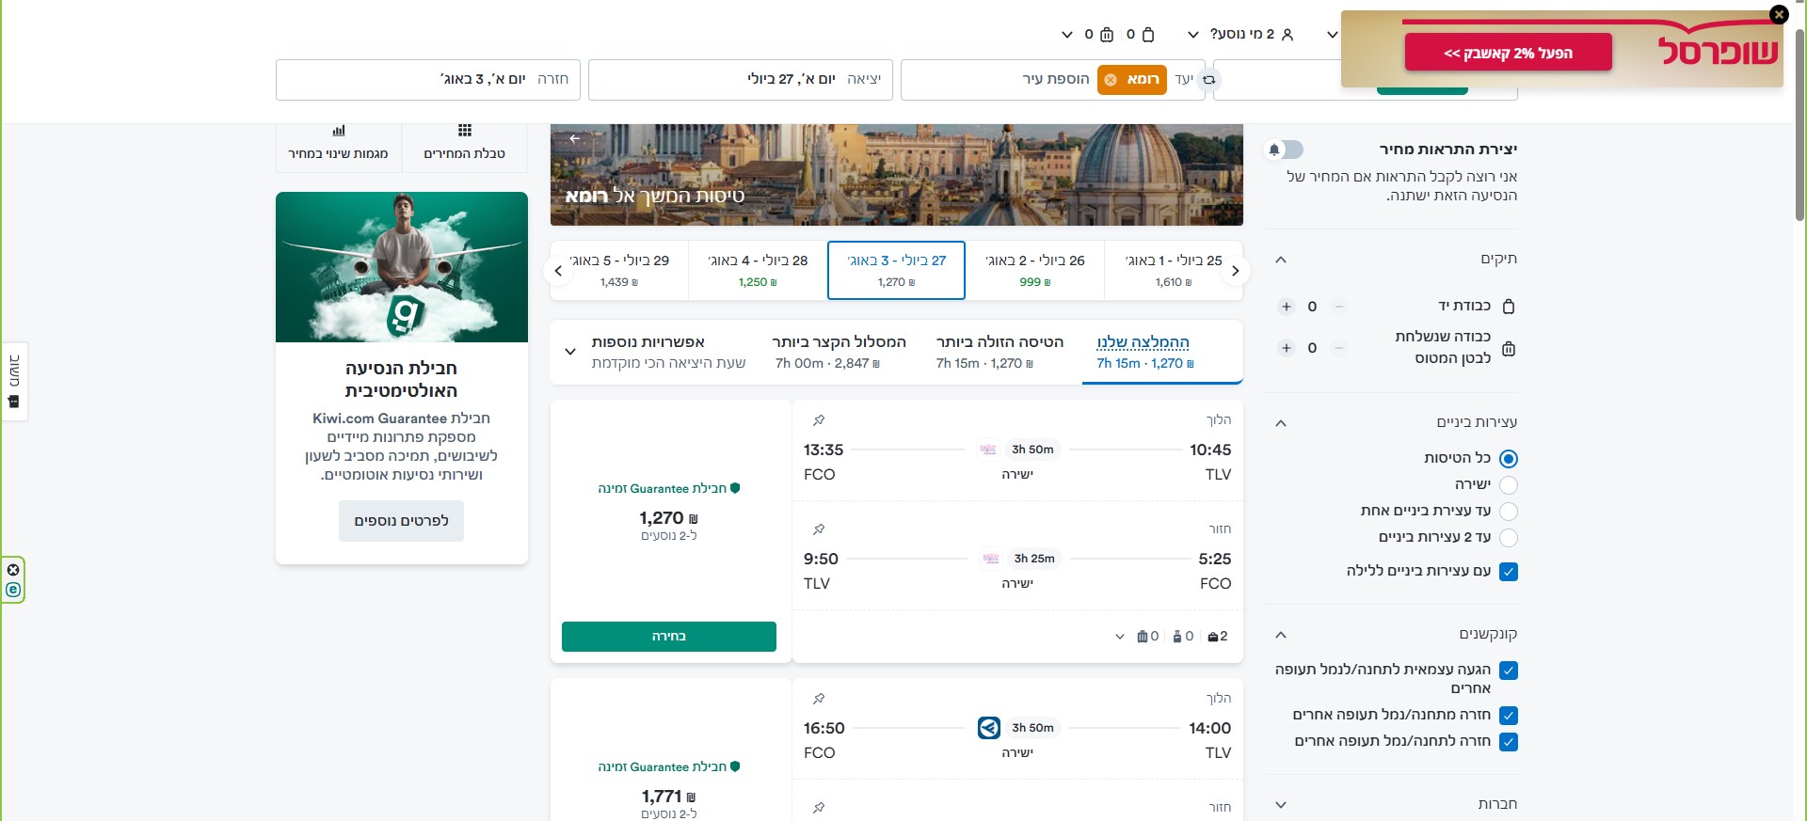Swap origin and destination with the swap icon
Viewport: 1807px width, 821px height.
1209,80
